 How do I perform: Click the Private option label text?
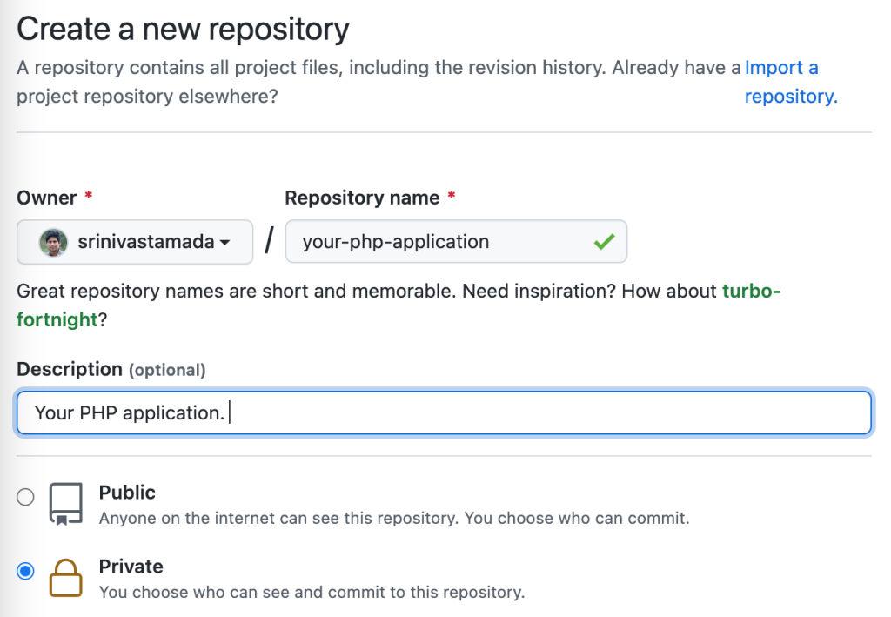pyautogui.click(x=131, y=567)
